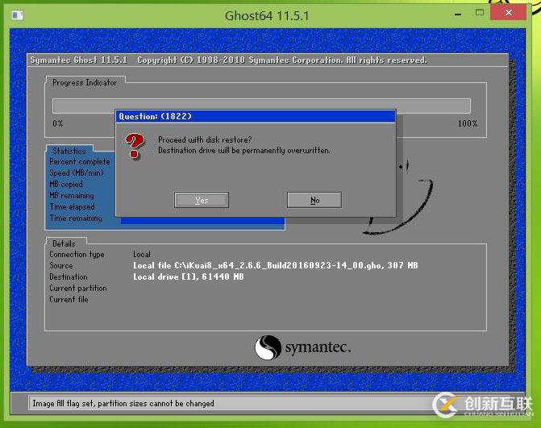Click the 'MB copied' statistic label
This screenshot has height=428, width=541.
66,184
